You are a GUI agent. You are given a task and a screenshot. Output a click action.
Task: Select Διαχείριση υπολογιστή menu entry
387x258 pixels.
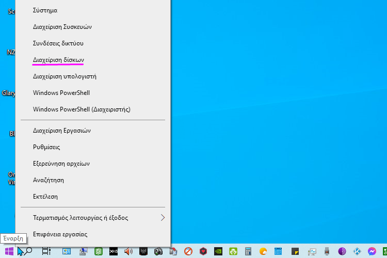[x=93, y=76]
